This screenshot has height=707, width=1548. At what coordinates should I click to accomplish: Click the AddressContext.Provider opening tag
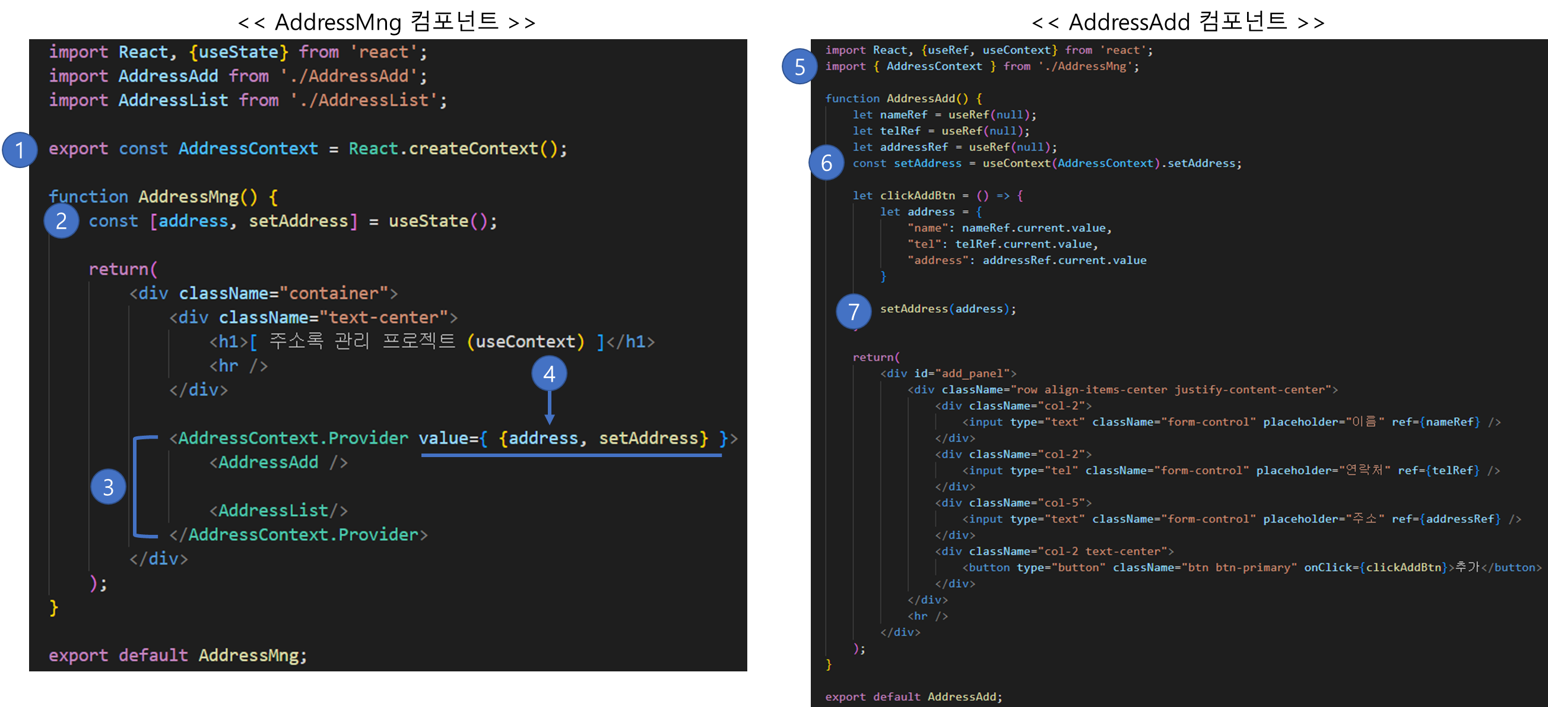288,438
